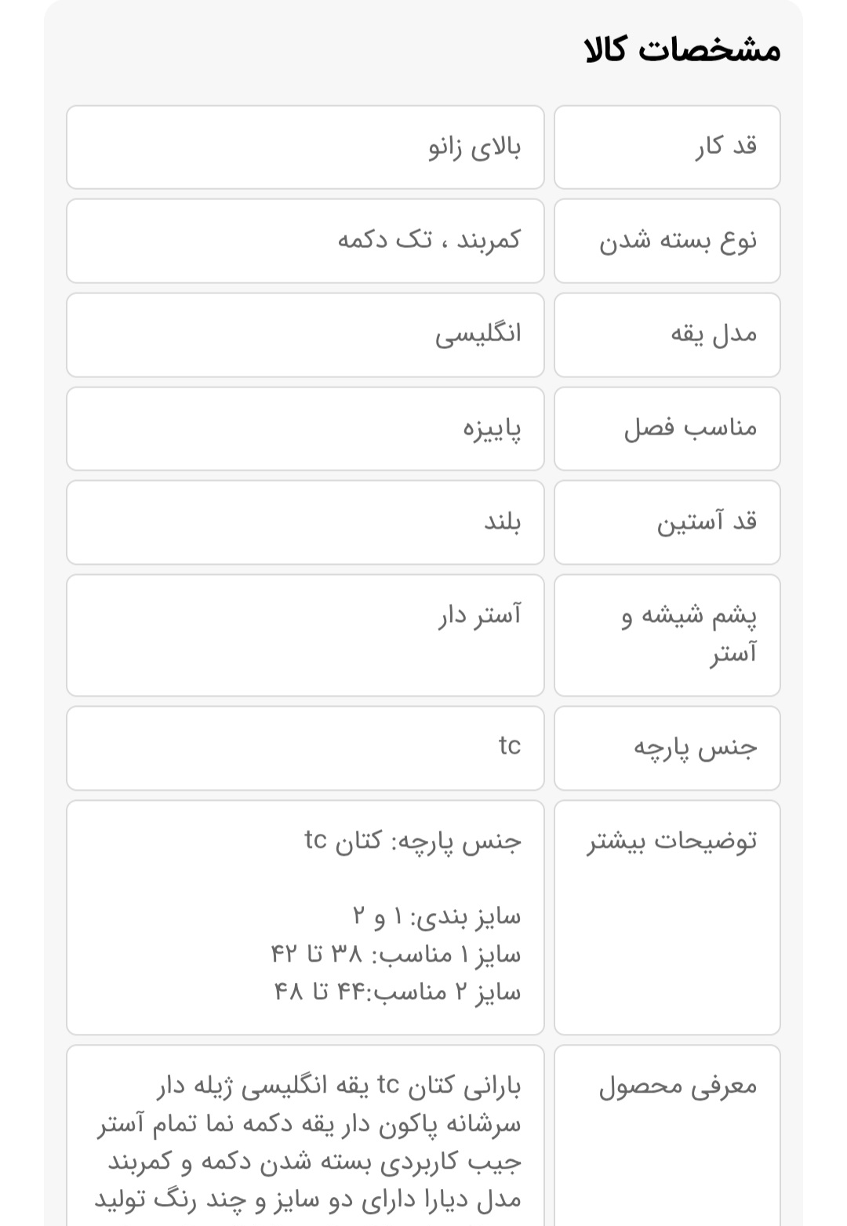Select the کمربند ، تک دکمه value
This screenshot has height=1226, width=847.
(x=429, y=240)
